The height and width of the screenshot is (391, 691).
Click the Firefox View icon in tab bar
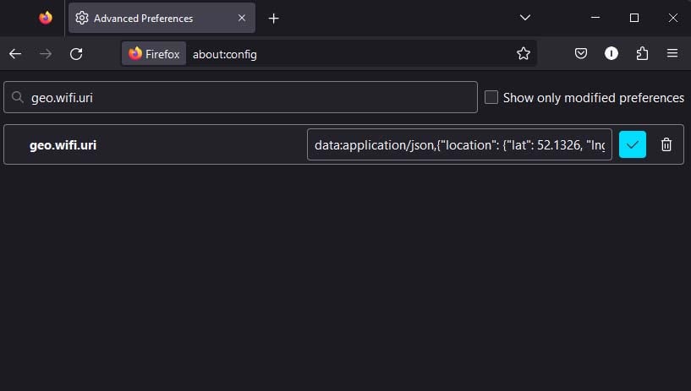coord(46,18)
